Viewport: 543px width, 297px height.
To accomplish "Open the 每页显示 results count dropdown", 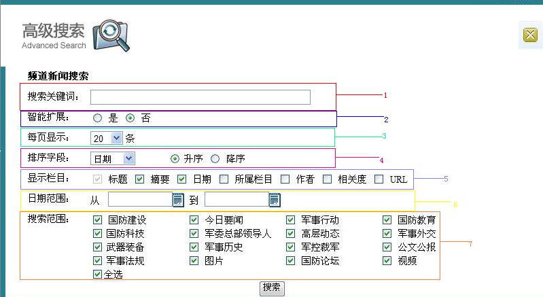I will click(x=107, y=138).
